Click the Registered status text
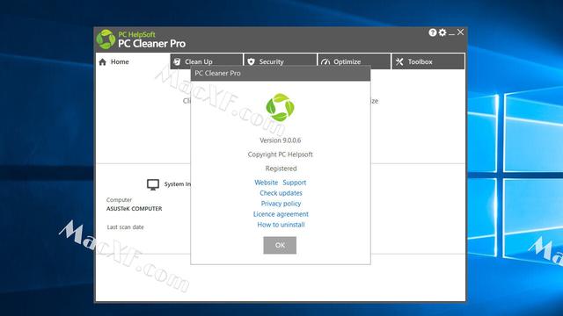The image size is (563, 316). [x=281, y=169]
